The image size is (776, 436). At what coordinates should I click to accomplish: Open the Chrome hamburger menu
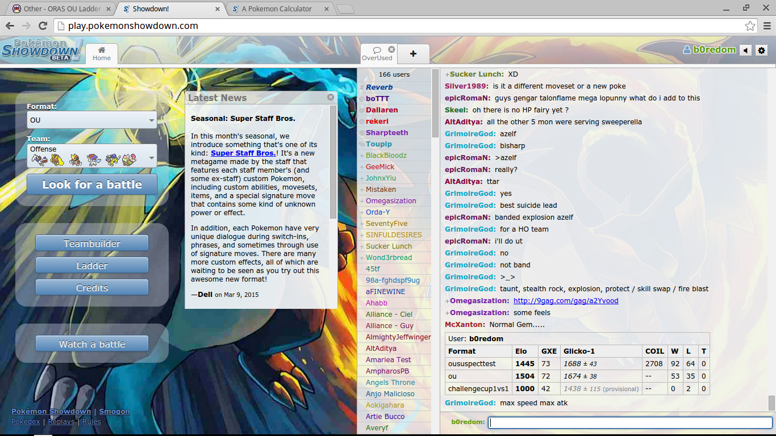click(x=766, y=26)
